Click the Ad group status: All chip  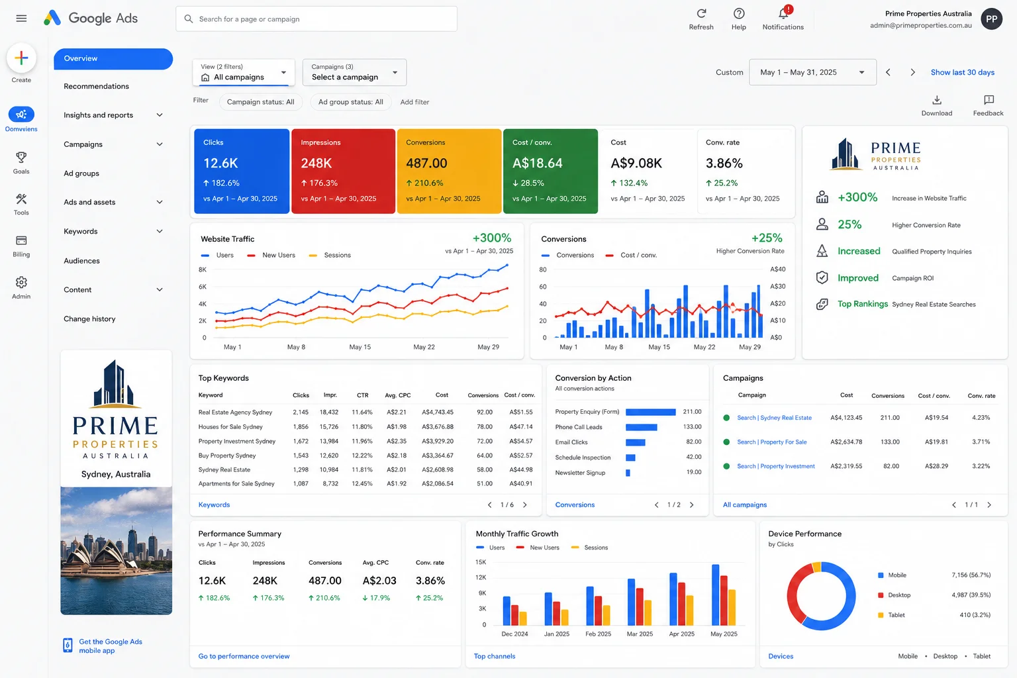350,102
